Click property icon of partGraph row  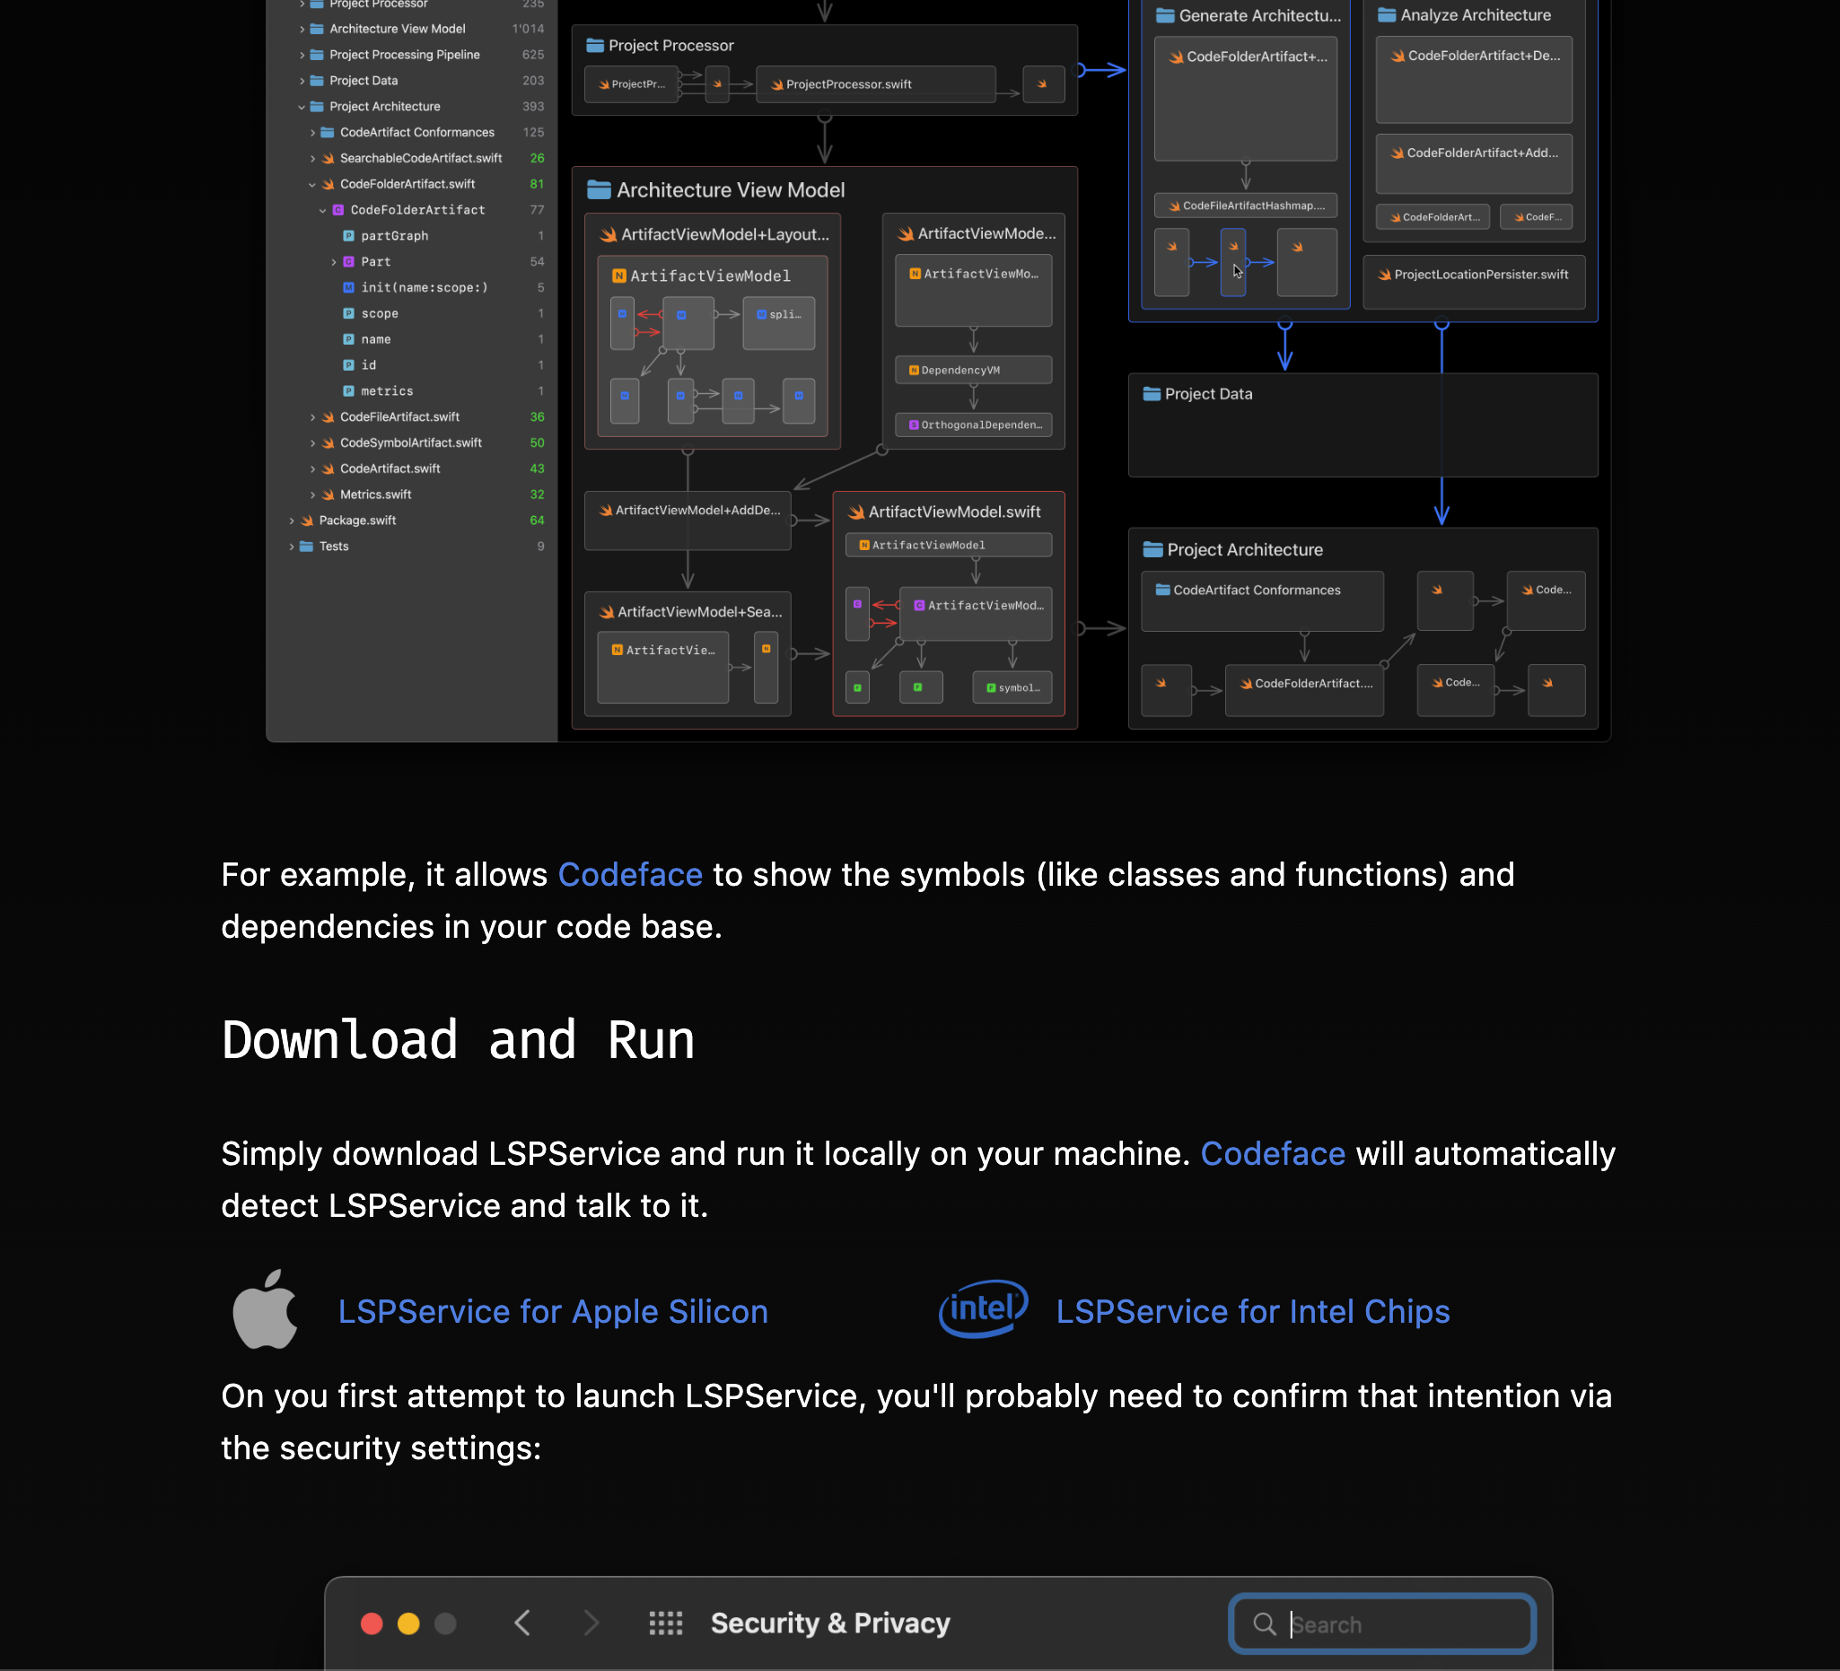tap(348, 235)
